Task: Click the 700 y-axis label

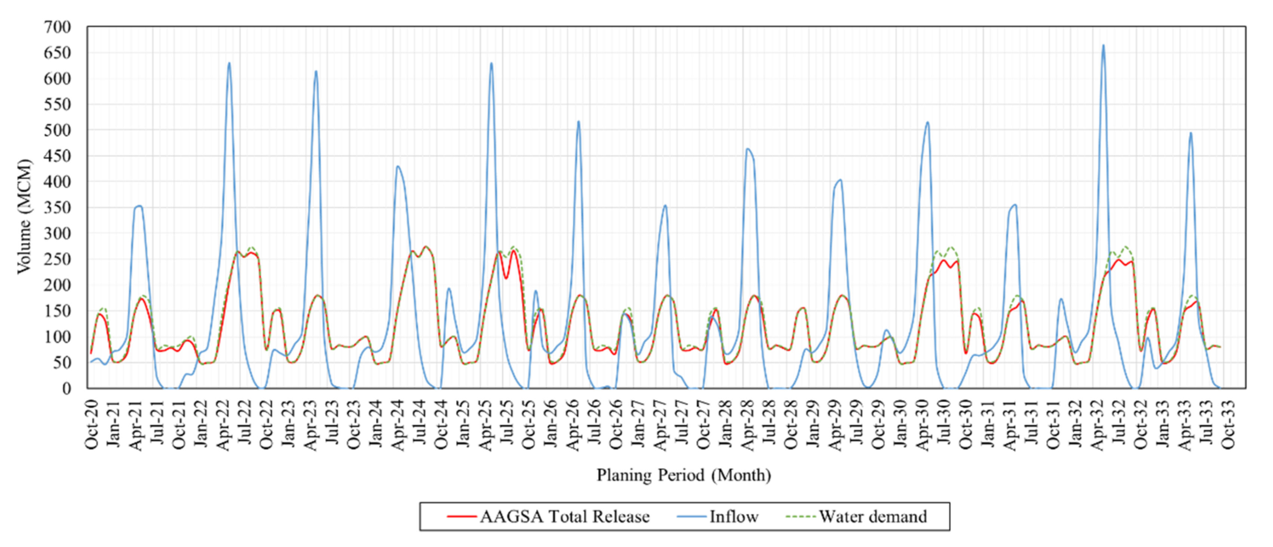Action: (x=57, y=28)
